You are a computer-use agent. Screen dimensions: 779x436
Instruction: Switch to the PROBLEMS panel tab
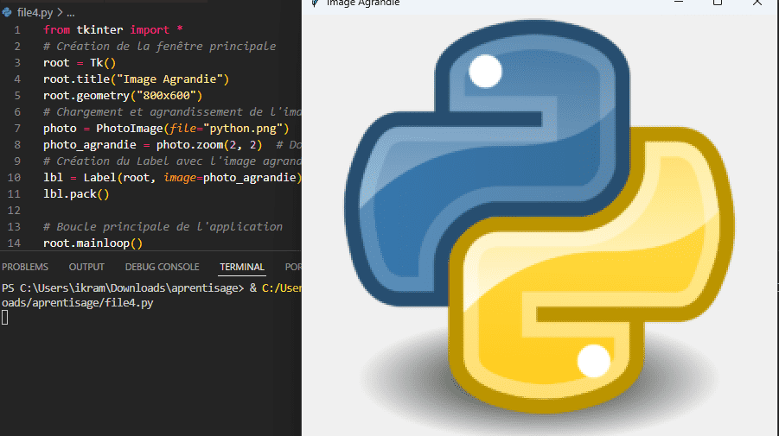25,267
